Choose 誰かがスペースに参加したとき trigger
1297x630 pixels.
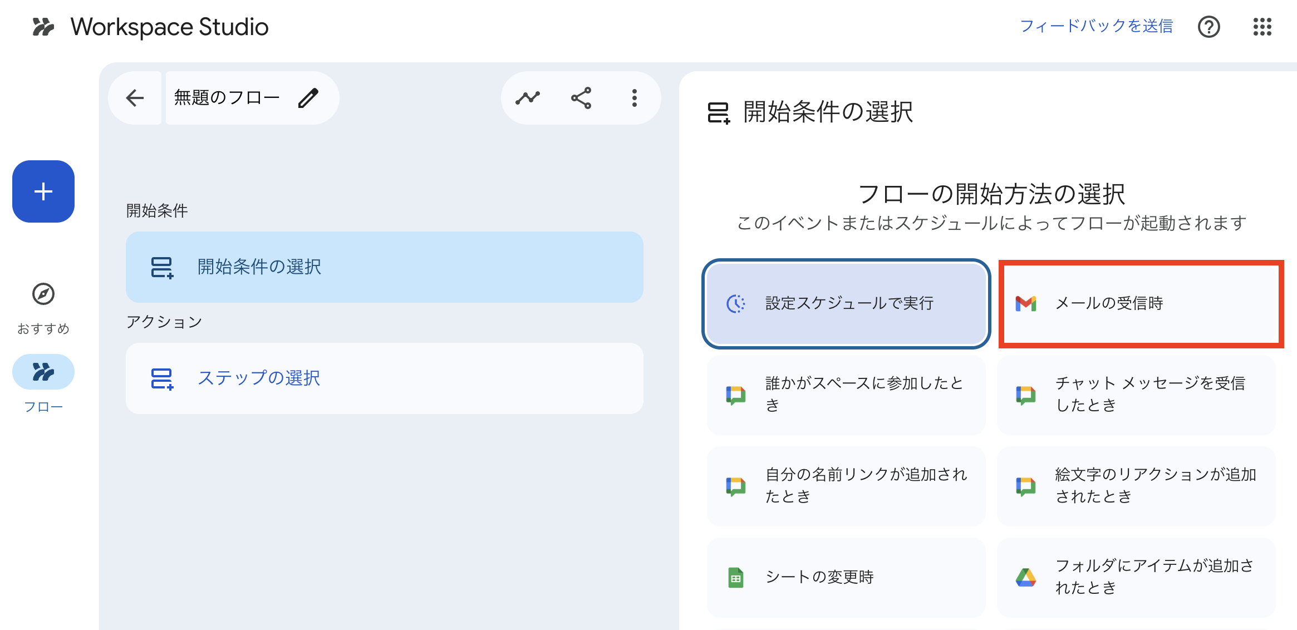pyautogui.click(x=846, y=395)
